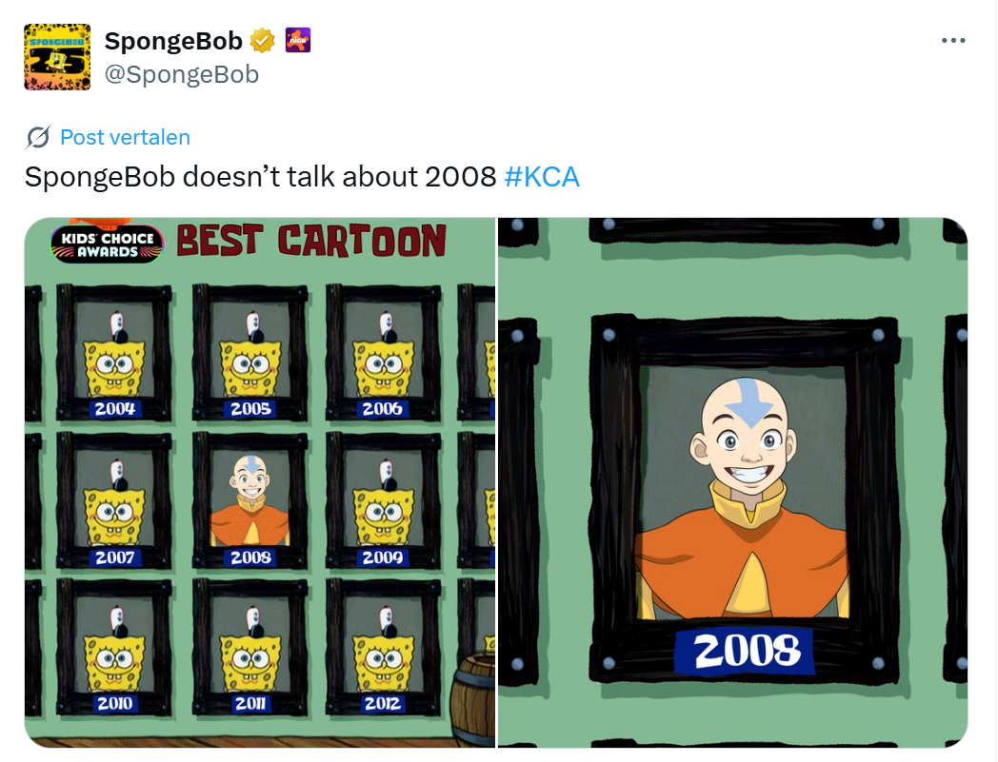The height and width of the screenshot is (762, 998).
Task: Click the Best Cartoon red heading
Action: tap(310, 241)
